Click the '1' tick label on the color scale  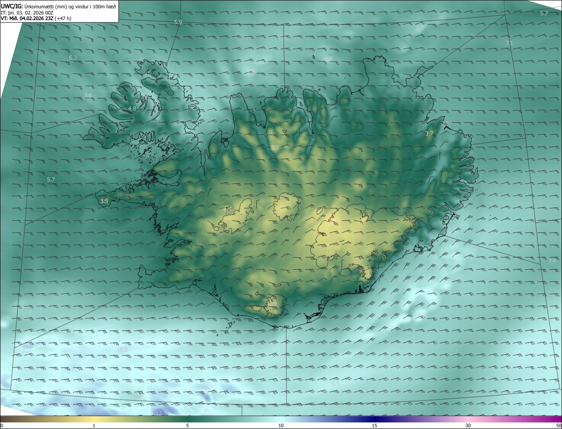point(94,425)
